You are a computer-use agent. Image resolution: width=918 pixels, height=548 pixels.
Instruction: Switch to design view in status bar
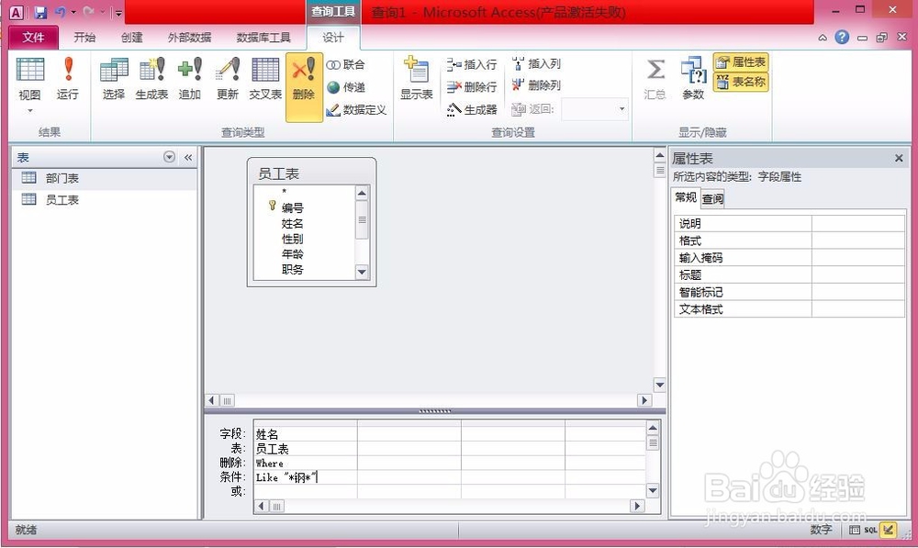point(889,531)
